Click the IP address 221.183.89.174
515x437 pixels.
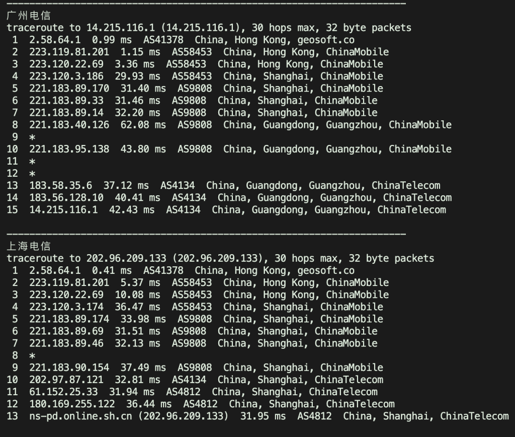tap(69, 319)
